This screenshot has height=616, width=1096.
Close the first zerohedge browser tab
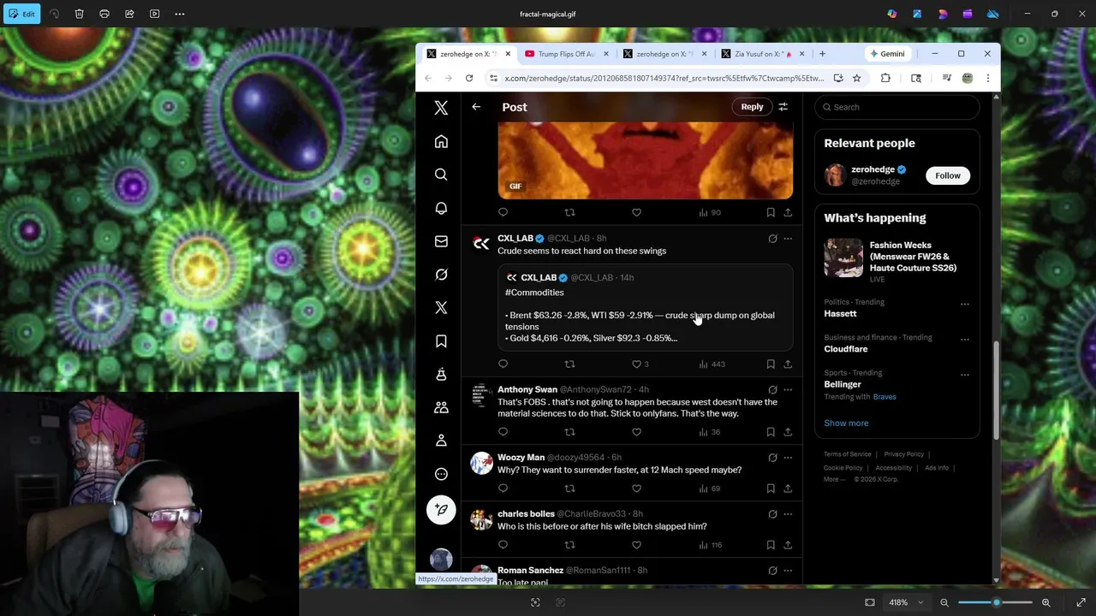[x=508, y=54]
